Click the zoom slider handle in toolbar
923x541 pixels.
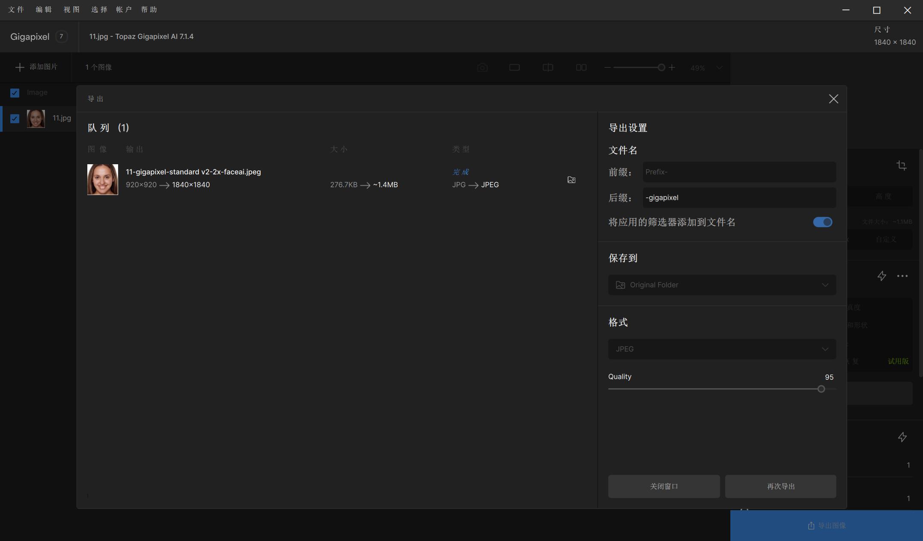tap(661, 68)
